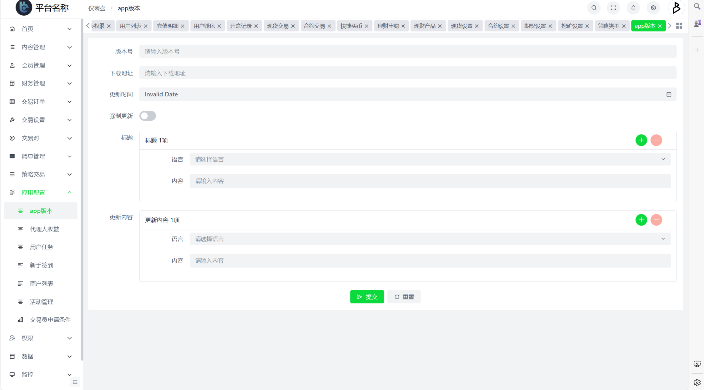The image size is (704, 390).
Task: Open the settings gear in top header
Action: [x=653, y=8]
